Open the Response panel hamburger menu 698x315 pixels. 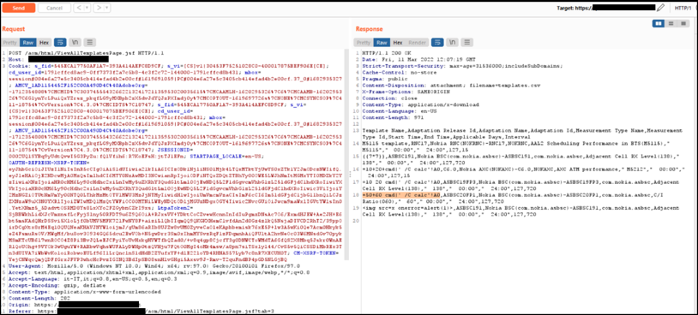(x=467, y=43)
